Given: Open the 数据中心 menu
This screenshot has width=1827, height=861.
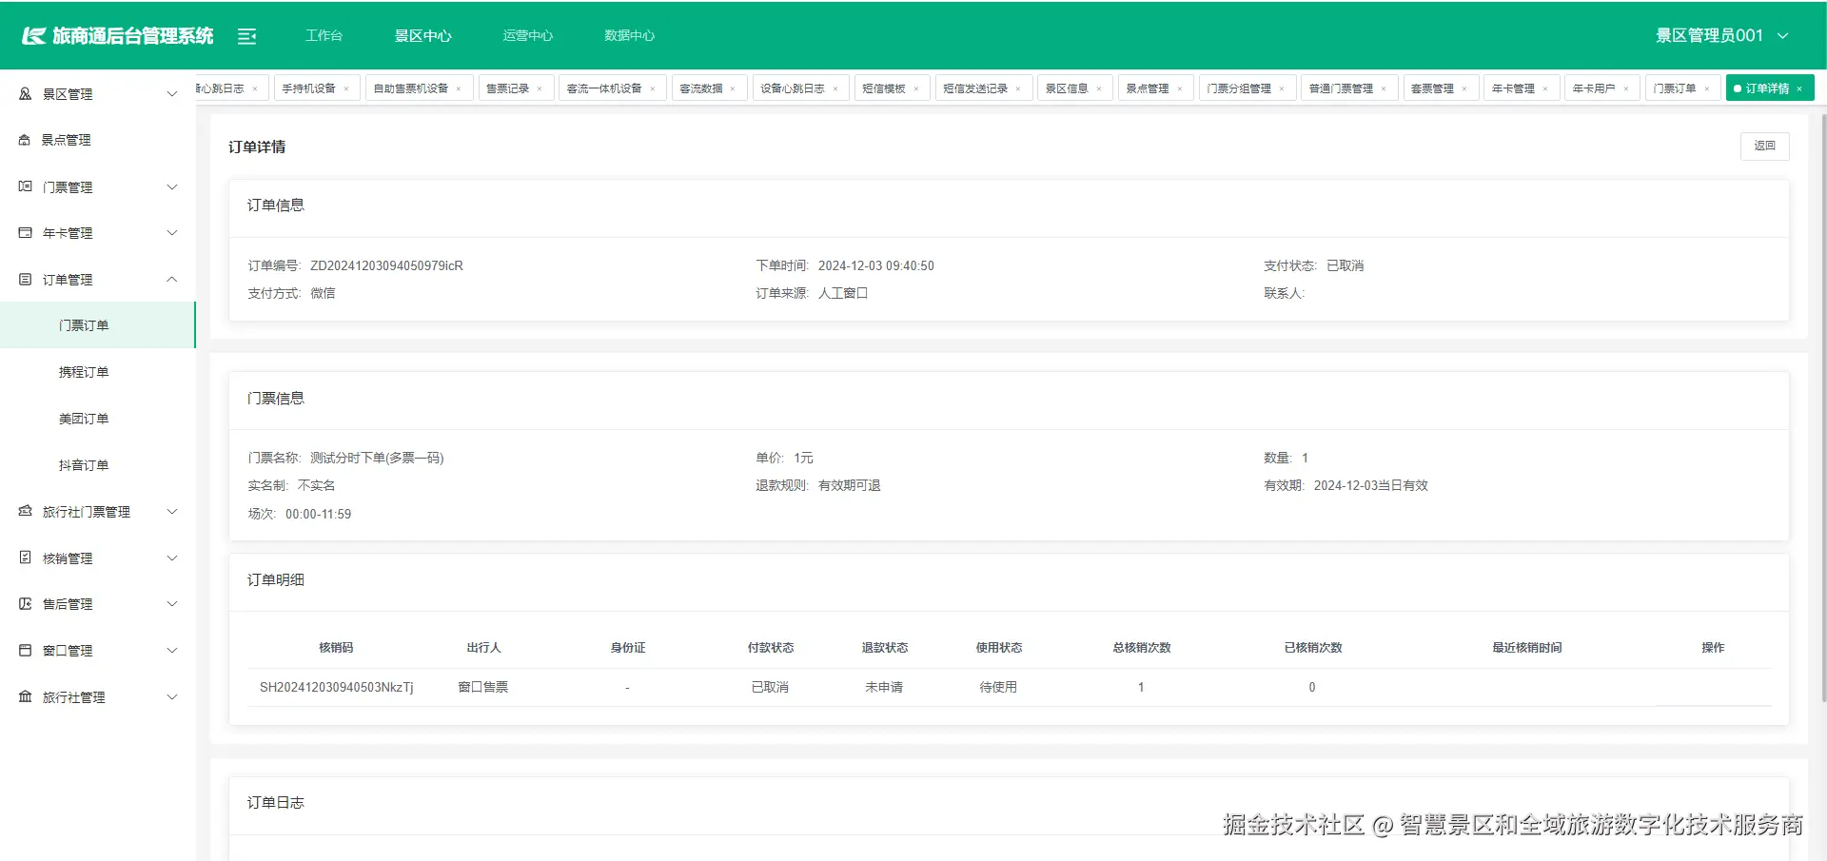Looking at the screenshot, I should tap(629, 35).
